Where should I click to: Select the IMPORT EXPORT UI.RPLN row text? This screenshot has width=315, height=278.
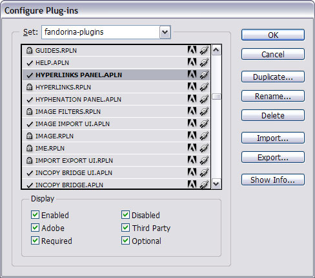74,161
